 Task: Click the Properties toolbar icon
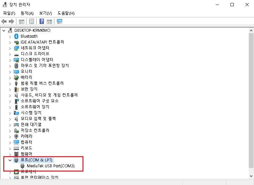pyautogui.click(x=32, y=22)
